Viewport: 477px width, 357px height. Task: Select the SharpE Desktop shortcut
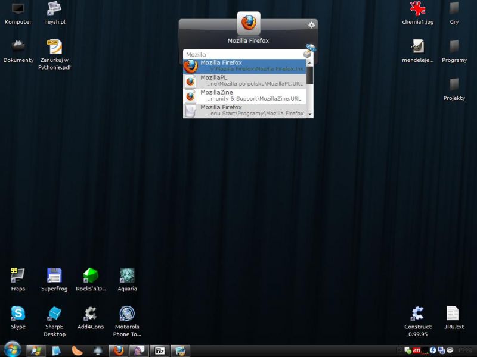(54, 321)
